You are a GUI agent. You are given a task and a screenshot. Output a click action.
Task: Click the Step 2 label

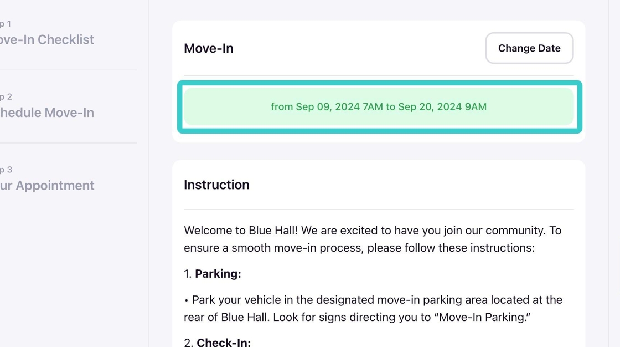6,97
